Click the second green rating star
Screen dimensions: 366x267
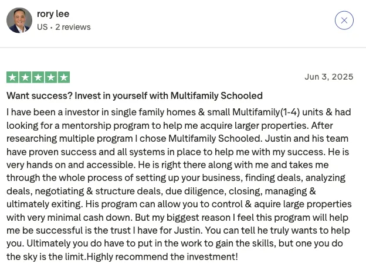coord(25,77)
